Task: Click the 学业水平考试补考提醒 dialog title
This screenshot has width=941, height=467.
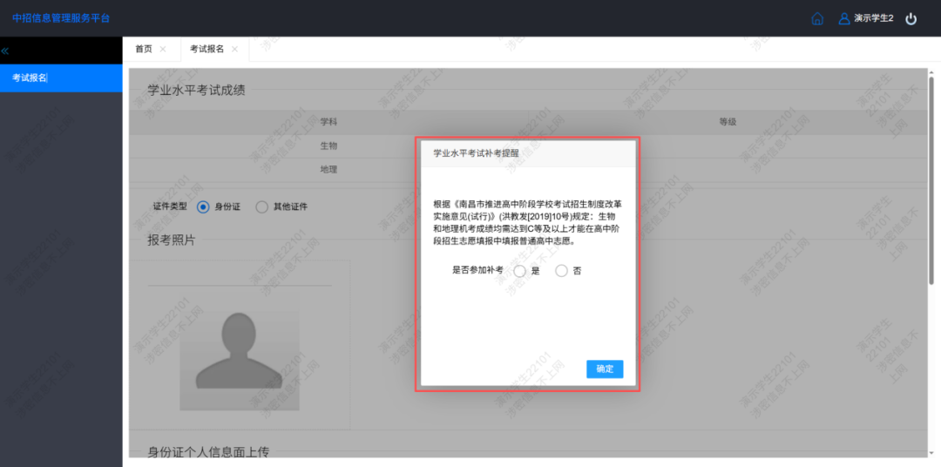Action: [x=475, y=152]
